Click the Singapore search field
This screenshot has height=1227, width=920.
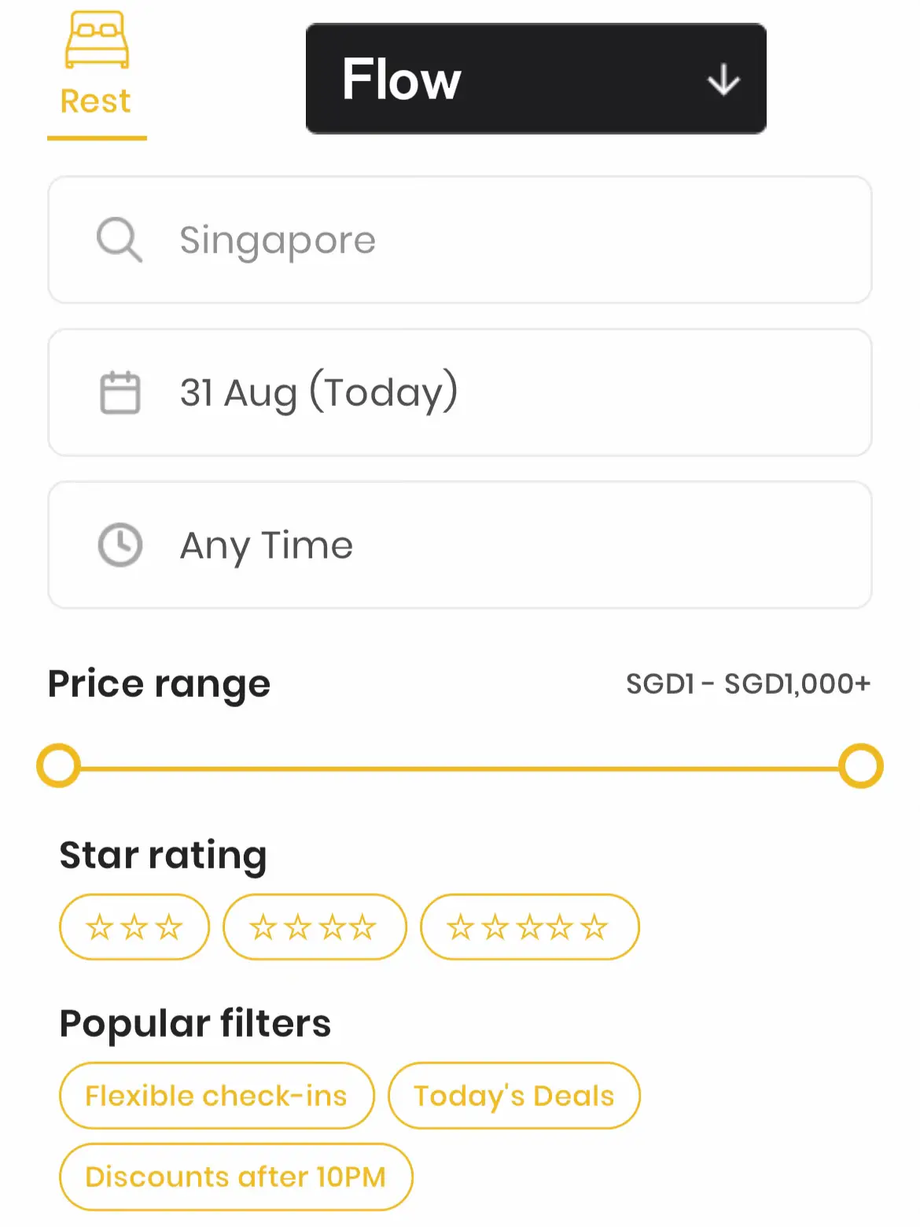(x=460, y=240)
